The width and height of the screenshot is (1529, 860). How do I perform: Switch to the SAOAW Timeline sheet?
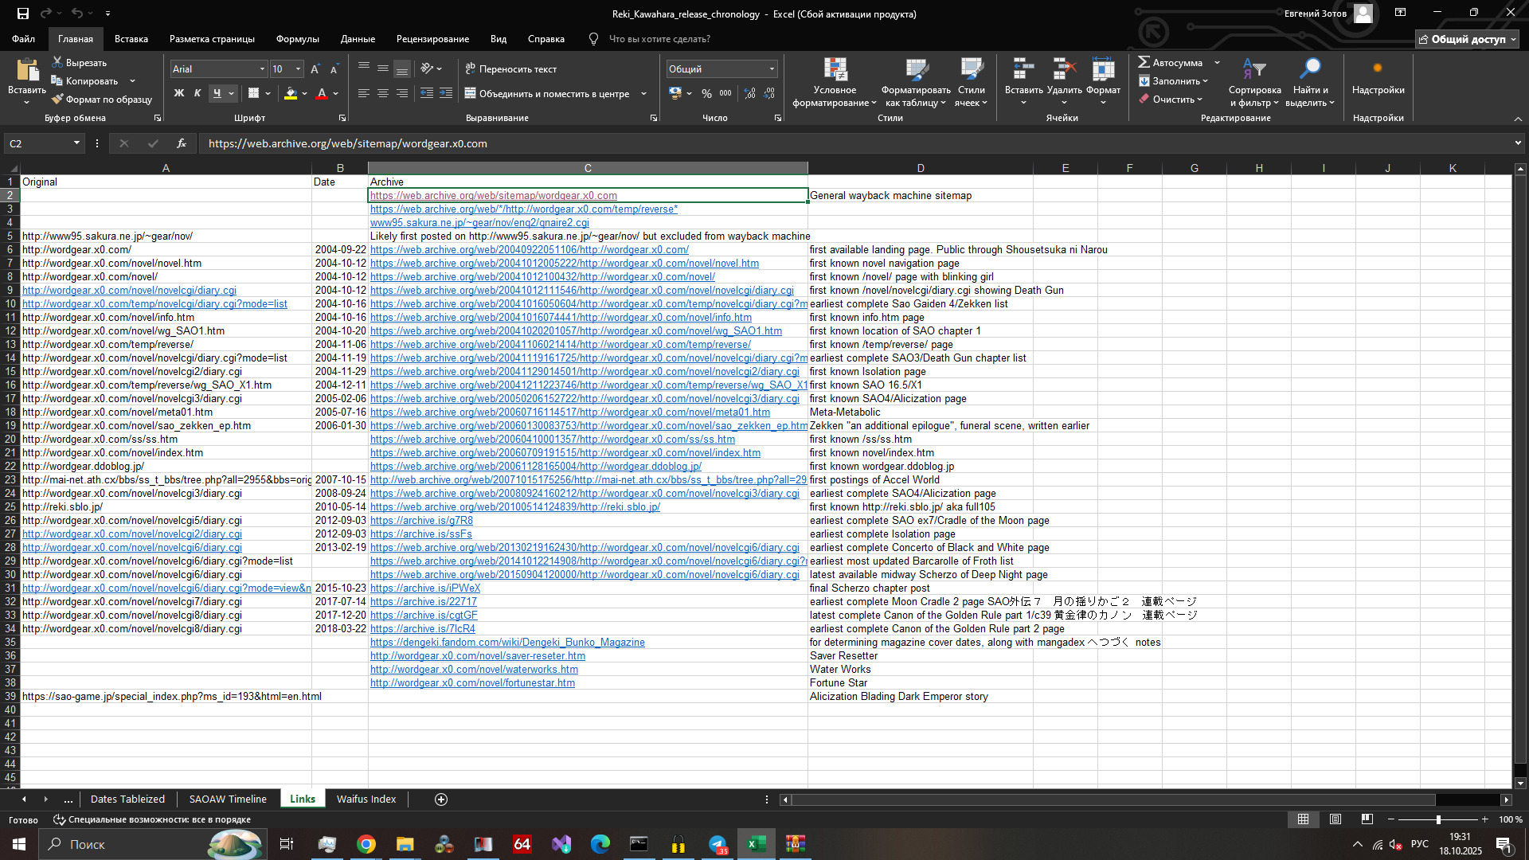click(228, 799)
